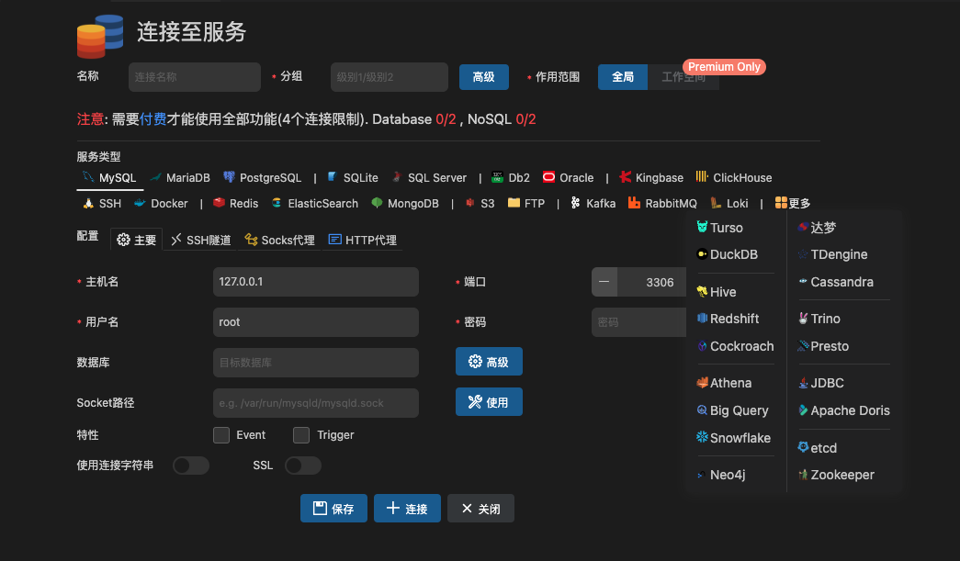Screen dimensions: 960x561
Task: Enable the Event feature checkbox
Action: (x=221, y=434)
